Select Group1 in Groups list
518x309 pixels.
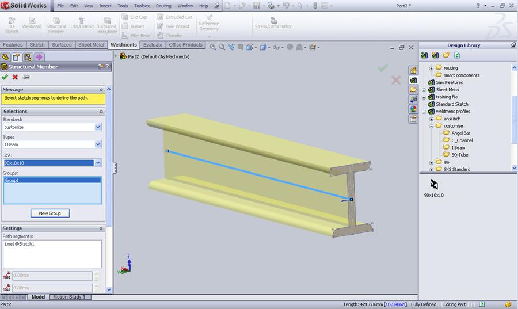point(52,180)
